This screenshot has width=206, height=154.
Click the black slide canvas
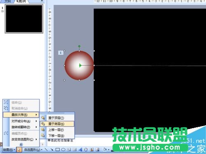(150, 70)
